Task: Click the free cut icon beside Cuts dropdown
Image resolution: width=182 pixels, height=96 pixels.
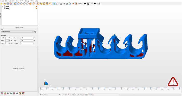Action: pos(35,32)
